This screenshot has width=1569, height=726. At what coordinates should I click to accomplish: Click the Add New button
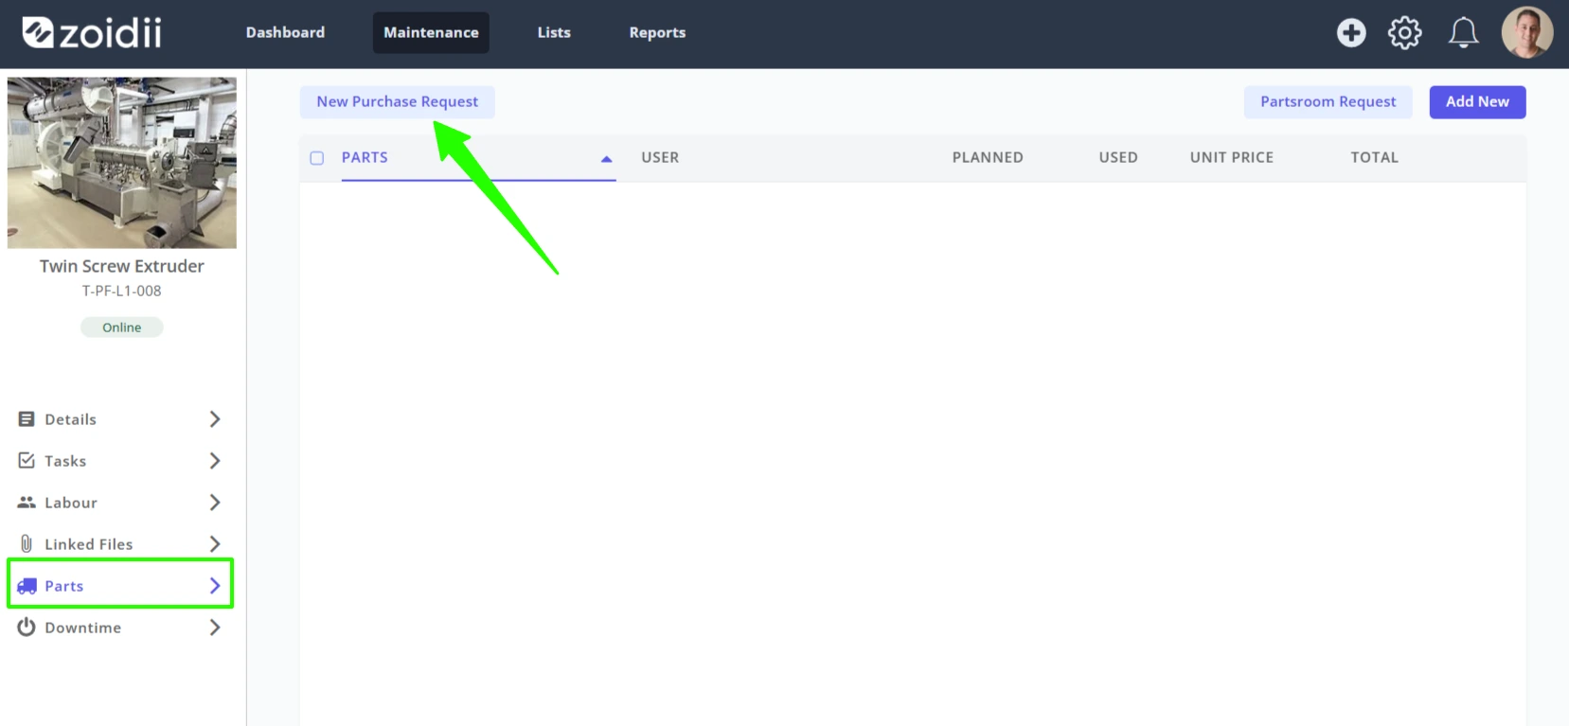1477,102
